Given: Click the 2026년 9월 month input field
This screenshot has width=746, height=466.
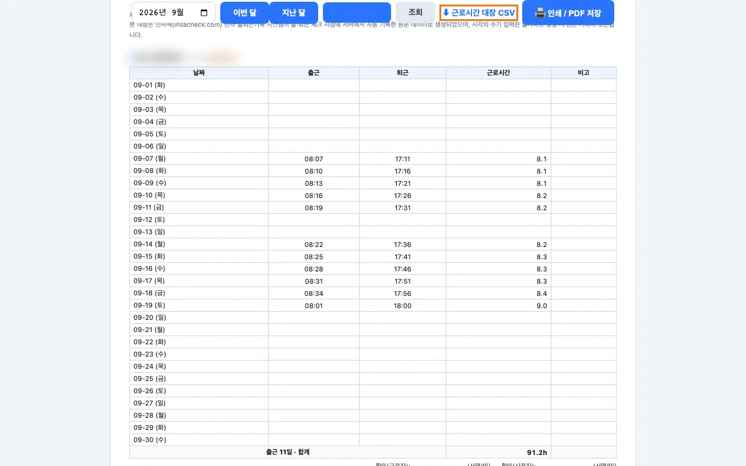Looking at the screenshot, I should [174, 12].
